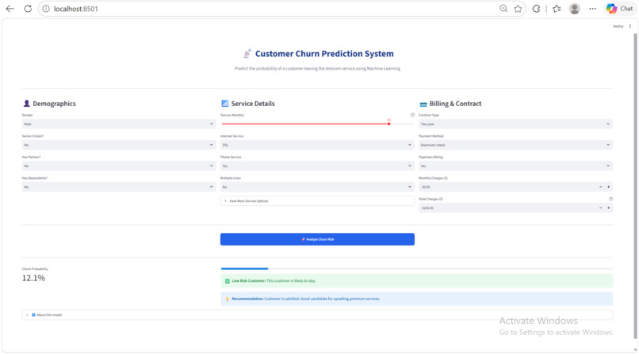Open the Has Dependents? dropdown
Image resolution: width=639 pixels, height=354 pixels.
tap(119, 187)
